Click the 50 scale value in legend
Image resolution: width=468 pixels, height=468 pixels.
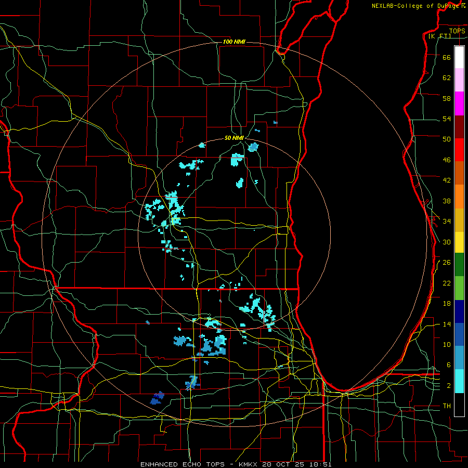click(x=447, y=139)
